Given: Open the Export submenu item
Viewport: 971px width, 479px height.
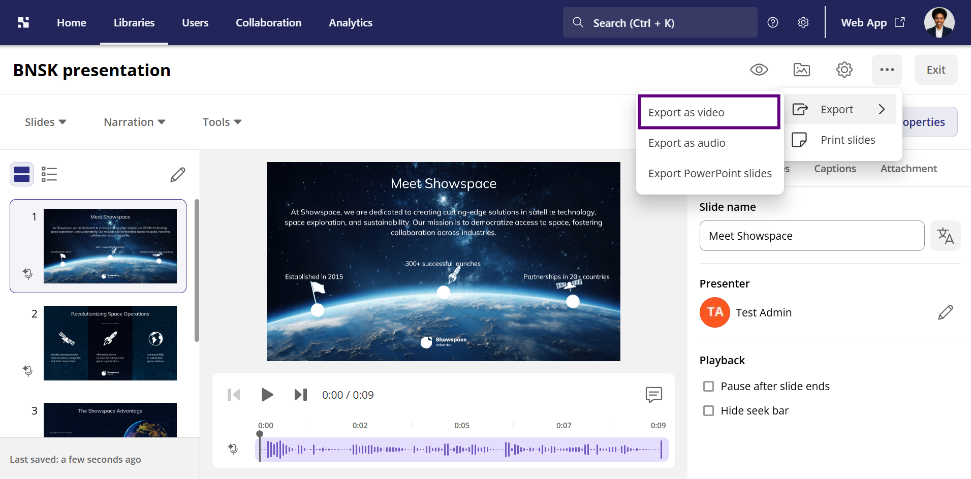Looking at the screenshot, I should click(840, 109).
